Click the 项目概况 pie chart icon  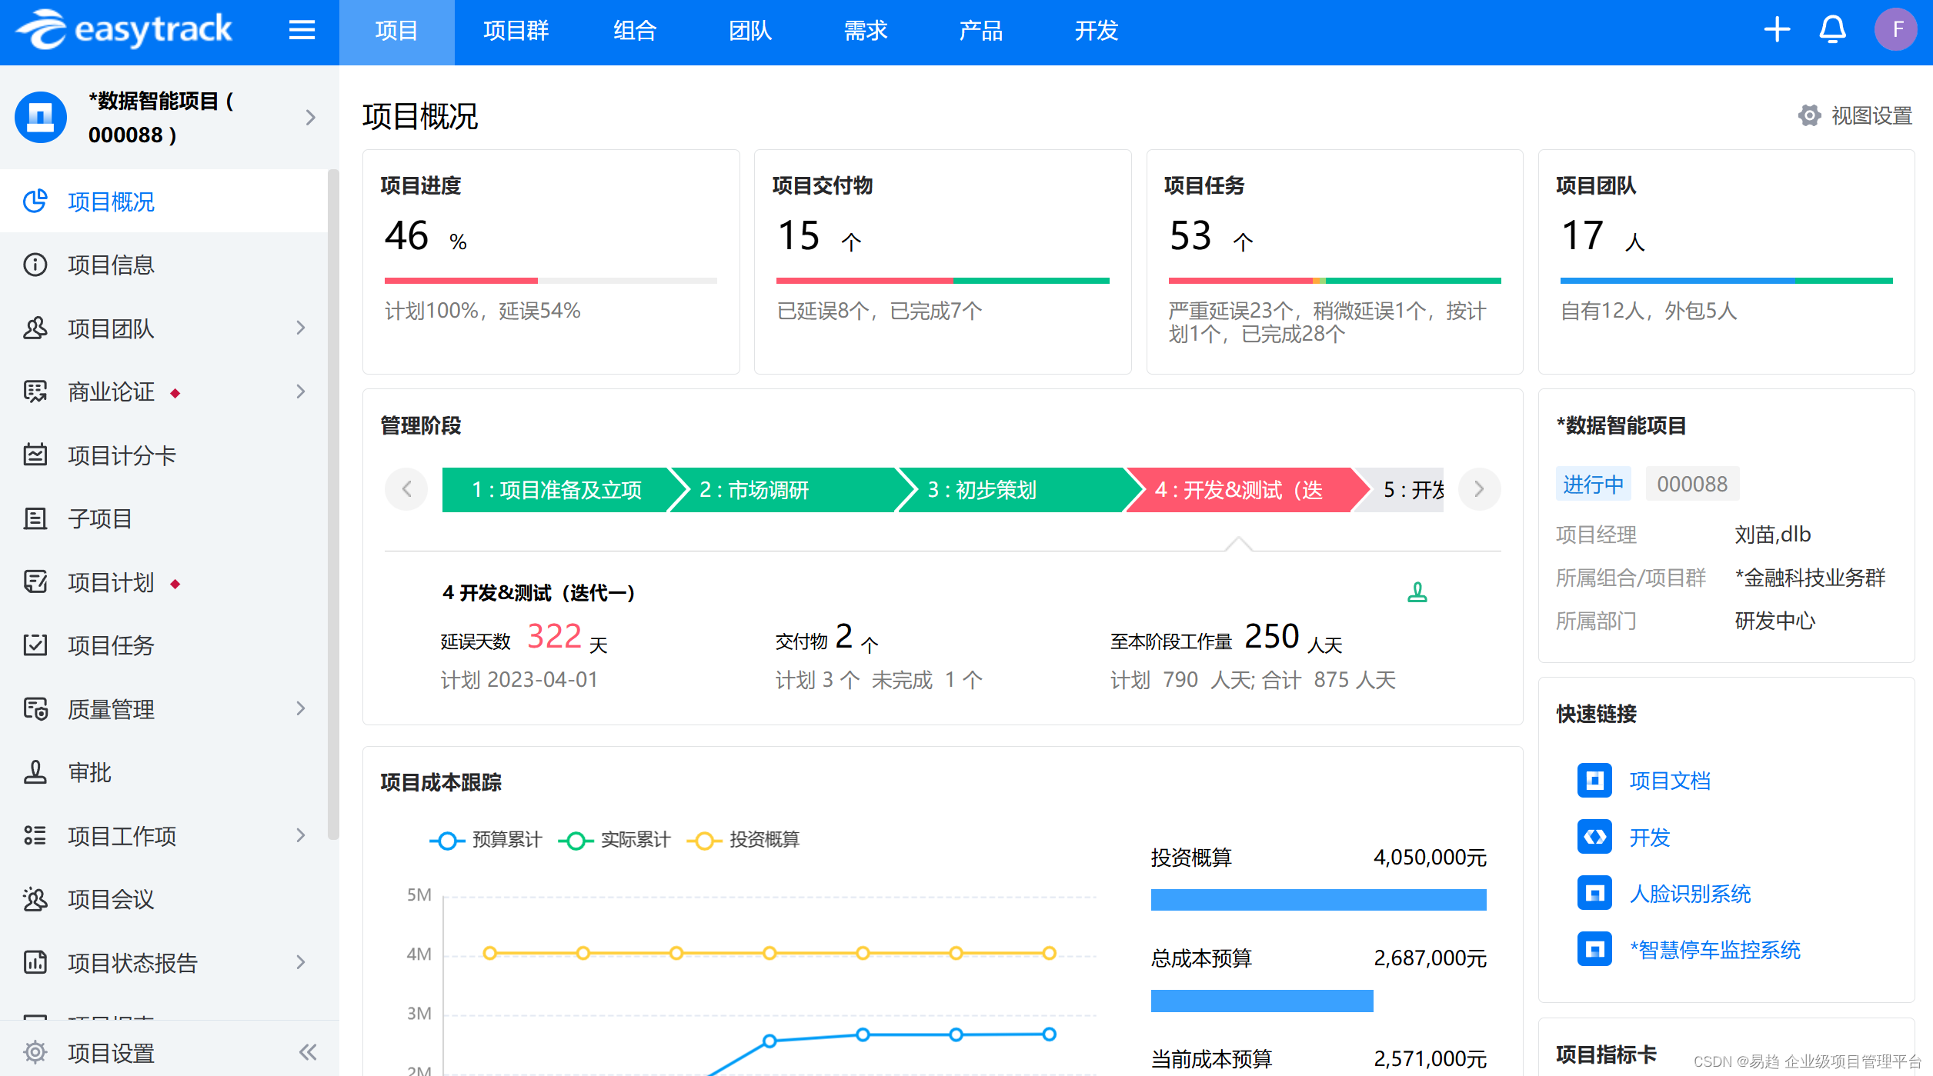click(x=35, y=201)
